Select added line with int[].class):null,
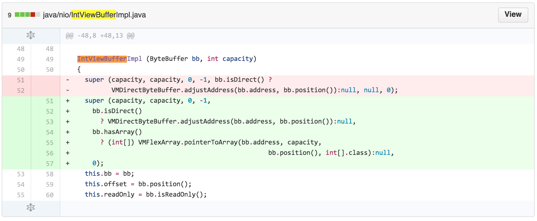537x221 pixels. 331,153
